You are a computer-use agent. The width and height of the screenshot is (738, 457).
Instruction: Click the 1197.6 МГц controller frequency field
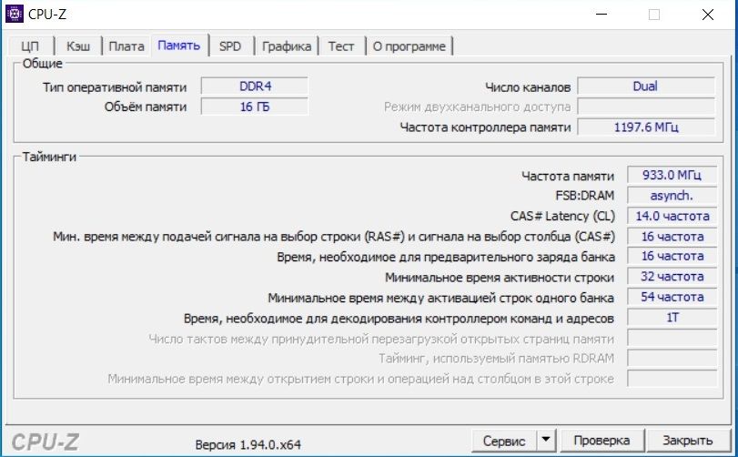point(644,127)
